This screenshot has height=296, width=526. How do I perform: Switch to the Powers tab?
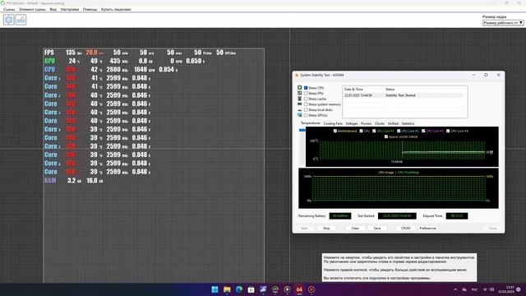(x=367, y=123)
